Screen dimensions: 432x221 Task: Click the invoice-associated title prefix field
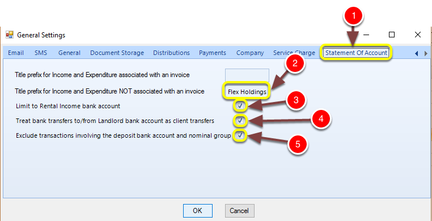pyautogui.click(x=247, y=76)
